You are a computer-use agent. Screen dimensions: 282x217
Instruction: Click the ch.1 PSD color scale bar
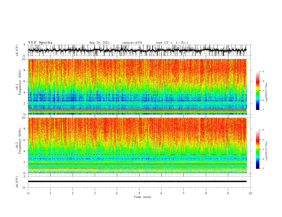pyautogui.click(x=257, y=91)
